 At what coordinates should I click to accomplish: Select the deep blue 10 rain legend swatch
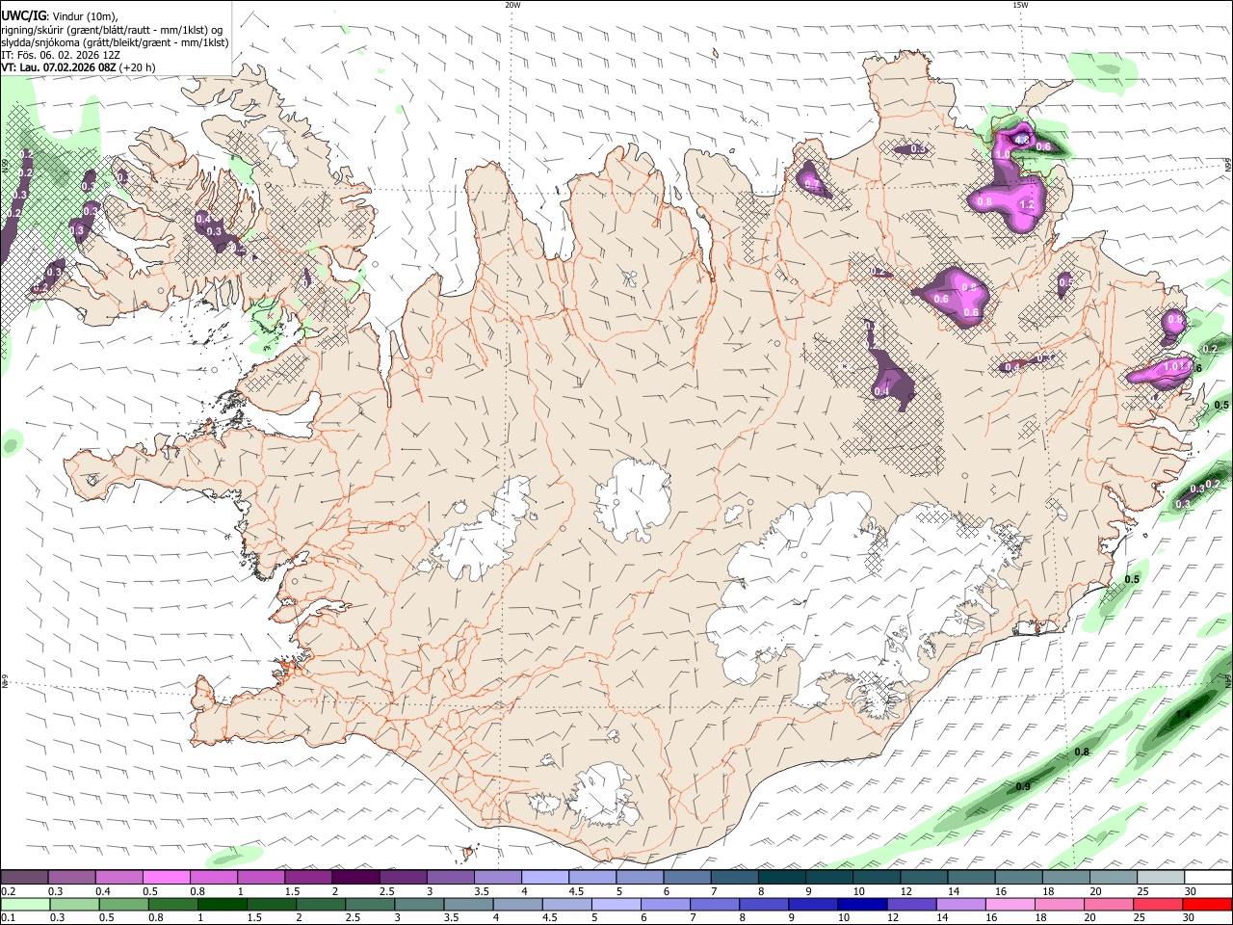tap(862, 905)
